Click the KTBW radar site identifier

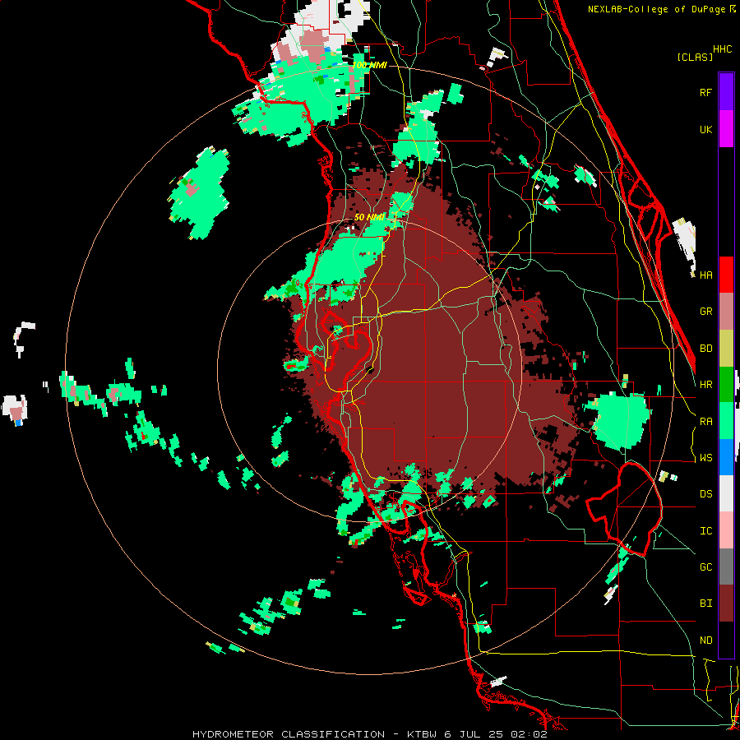coord(422,734)
